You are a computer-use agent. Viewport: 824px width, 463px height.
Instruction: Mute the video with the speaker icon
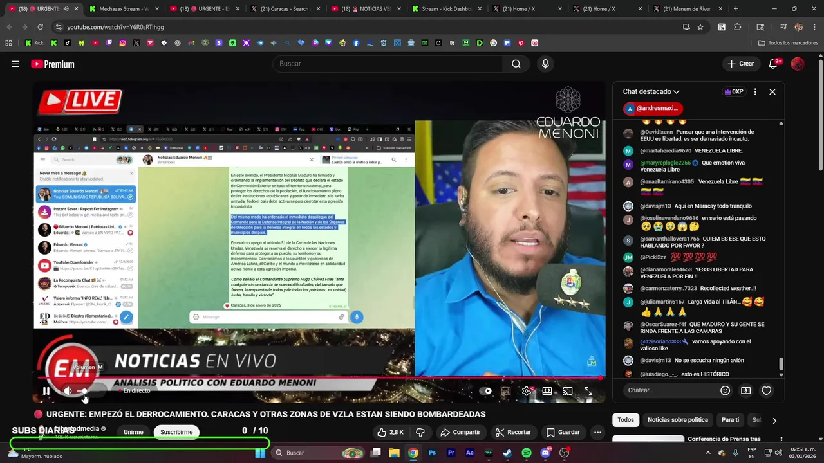pos(68,391)
